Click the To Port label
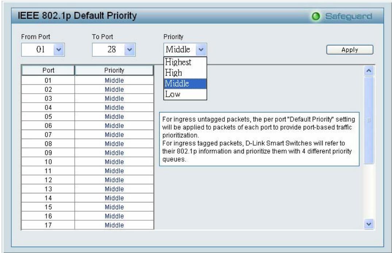Viewport: 392px width, 253px height. [x=103, y=37]
